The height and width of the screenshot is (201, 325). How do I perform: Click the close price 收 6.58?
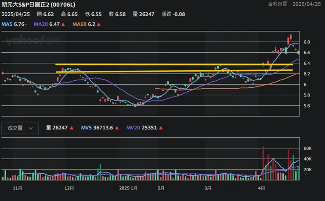117,14
